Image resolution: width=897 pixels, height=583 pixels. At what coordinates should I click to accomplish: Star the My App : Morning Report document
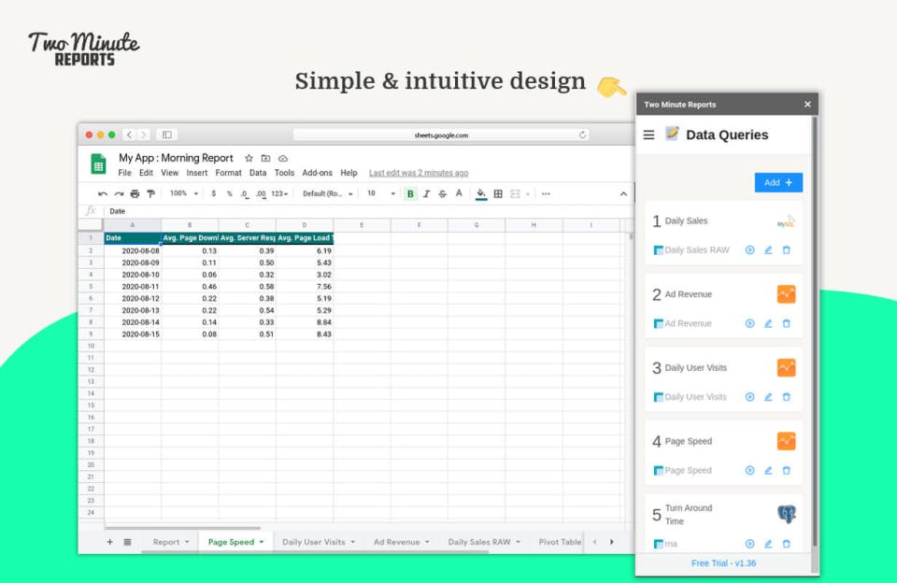point(249,159)
